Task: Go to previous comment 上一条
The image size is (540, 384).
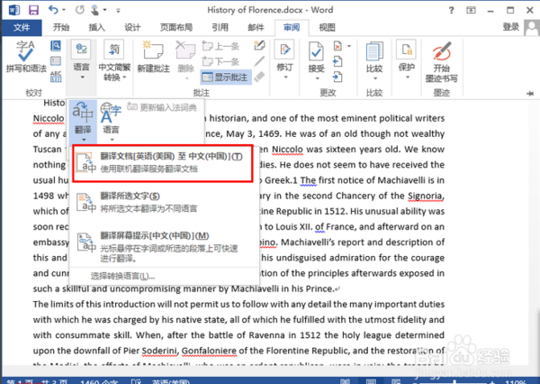Action: pos(220,46)
